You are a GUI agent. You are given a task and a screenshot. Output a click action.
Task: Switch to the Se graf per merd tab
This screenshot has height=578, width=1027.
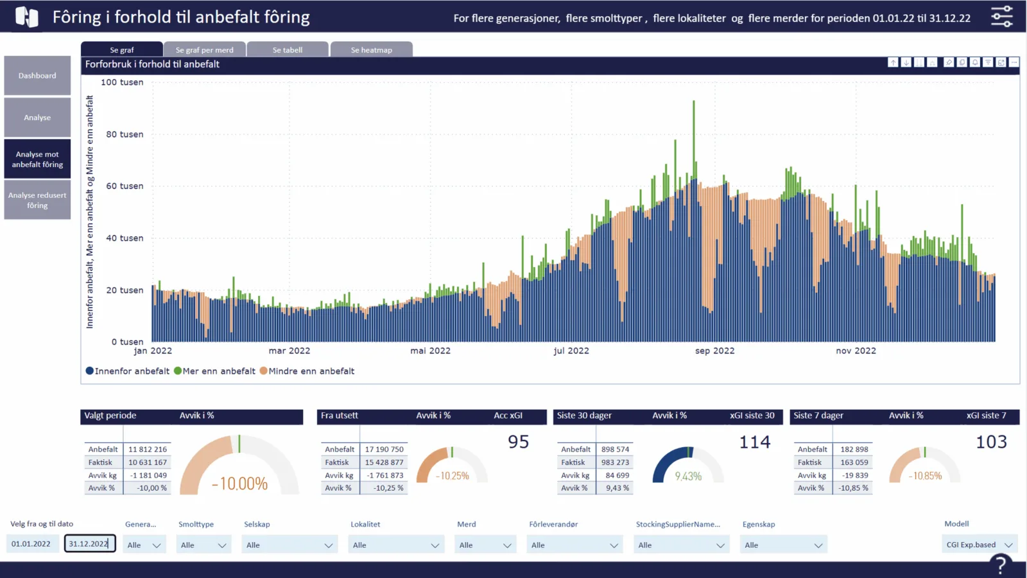tap(205, 49)
